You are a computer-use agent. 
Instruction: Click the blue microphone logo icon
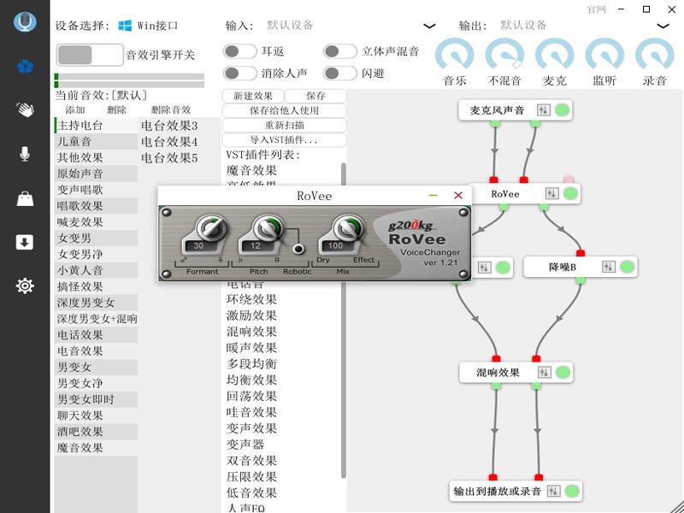tap(25, 21)
